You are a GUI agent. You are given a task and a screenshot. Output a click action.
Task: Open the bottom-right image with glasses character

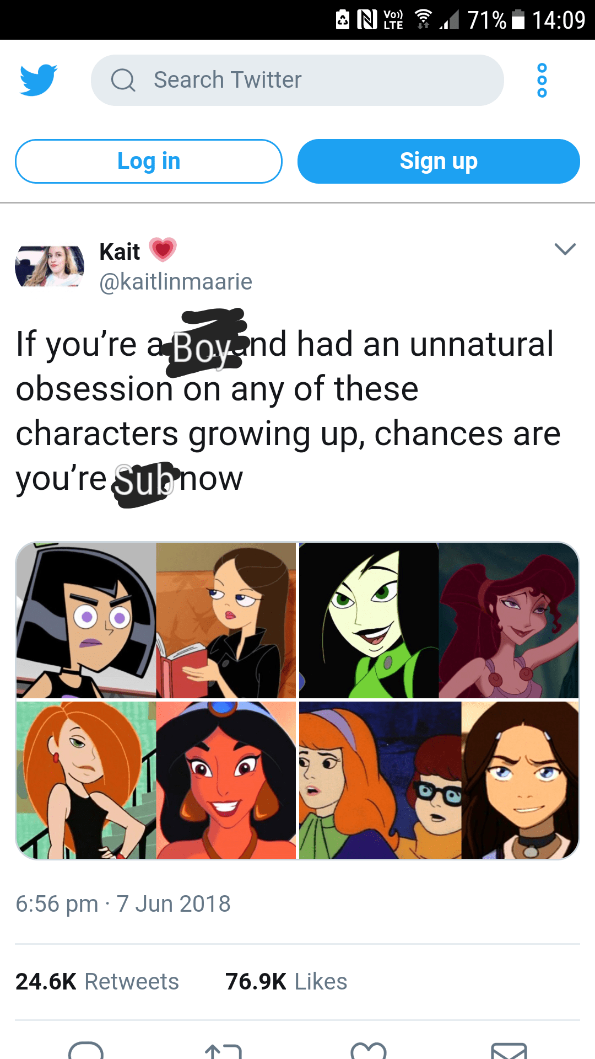[439, 780]
